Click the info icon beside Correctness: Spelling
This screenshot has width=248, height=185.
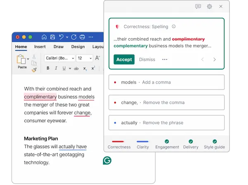click(x=174, y=26)
